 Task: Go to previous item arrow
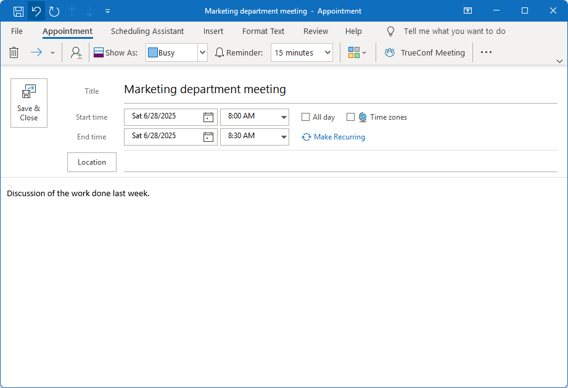coord(72,11)
